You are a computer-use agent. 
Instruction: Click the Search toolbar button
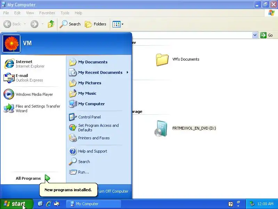[x=70, y=24]
